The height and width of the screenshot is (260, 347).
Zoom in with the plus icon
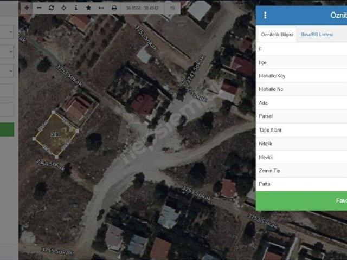pos(27,8)
